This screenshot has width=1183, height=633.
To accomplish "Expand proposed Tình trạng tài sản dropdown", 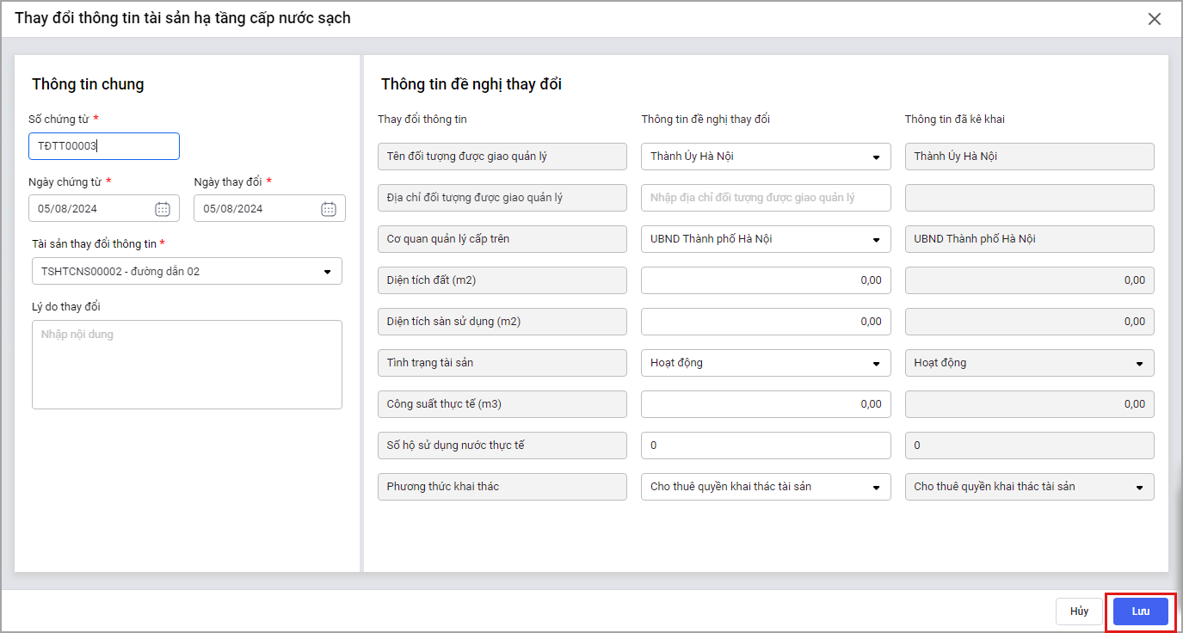I will (x=876, y=364).
